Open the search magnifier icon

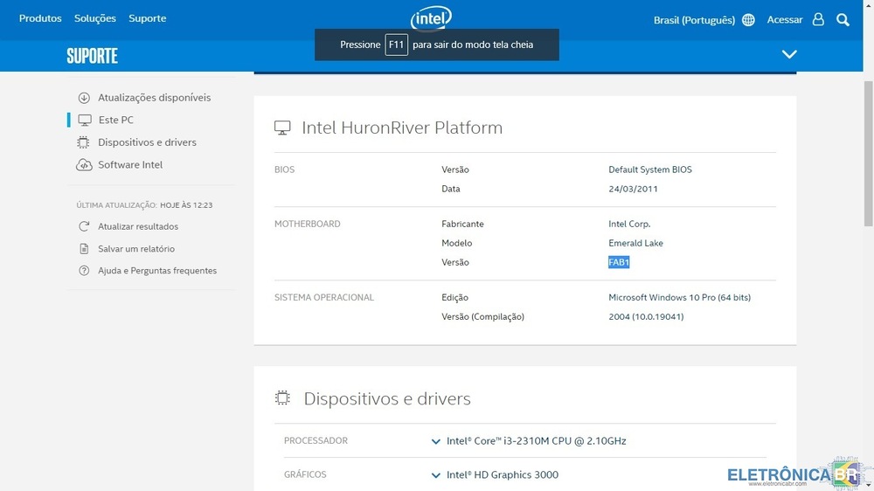point(843,19)
